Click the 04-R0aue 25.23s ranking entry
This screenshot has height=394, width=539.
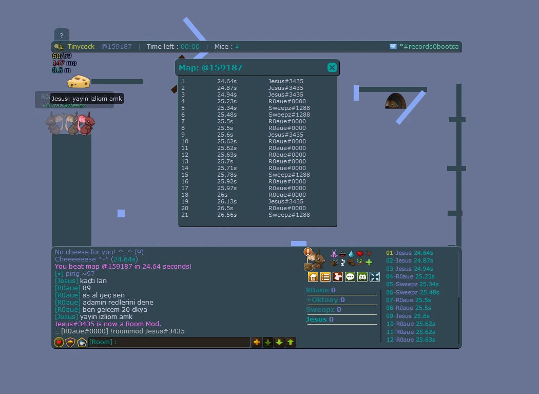(410, 276)
